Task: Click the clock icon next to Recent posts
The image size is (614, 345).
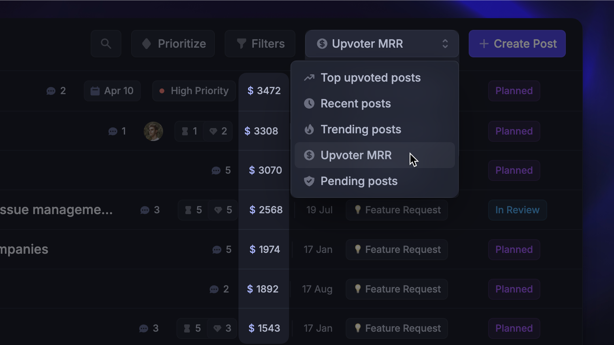Action: 309,103
